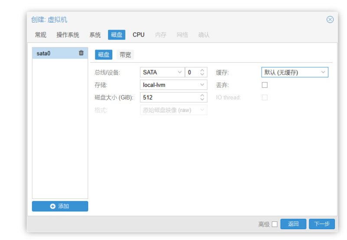Click the 下一步 next button

[x=322, y=224]
